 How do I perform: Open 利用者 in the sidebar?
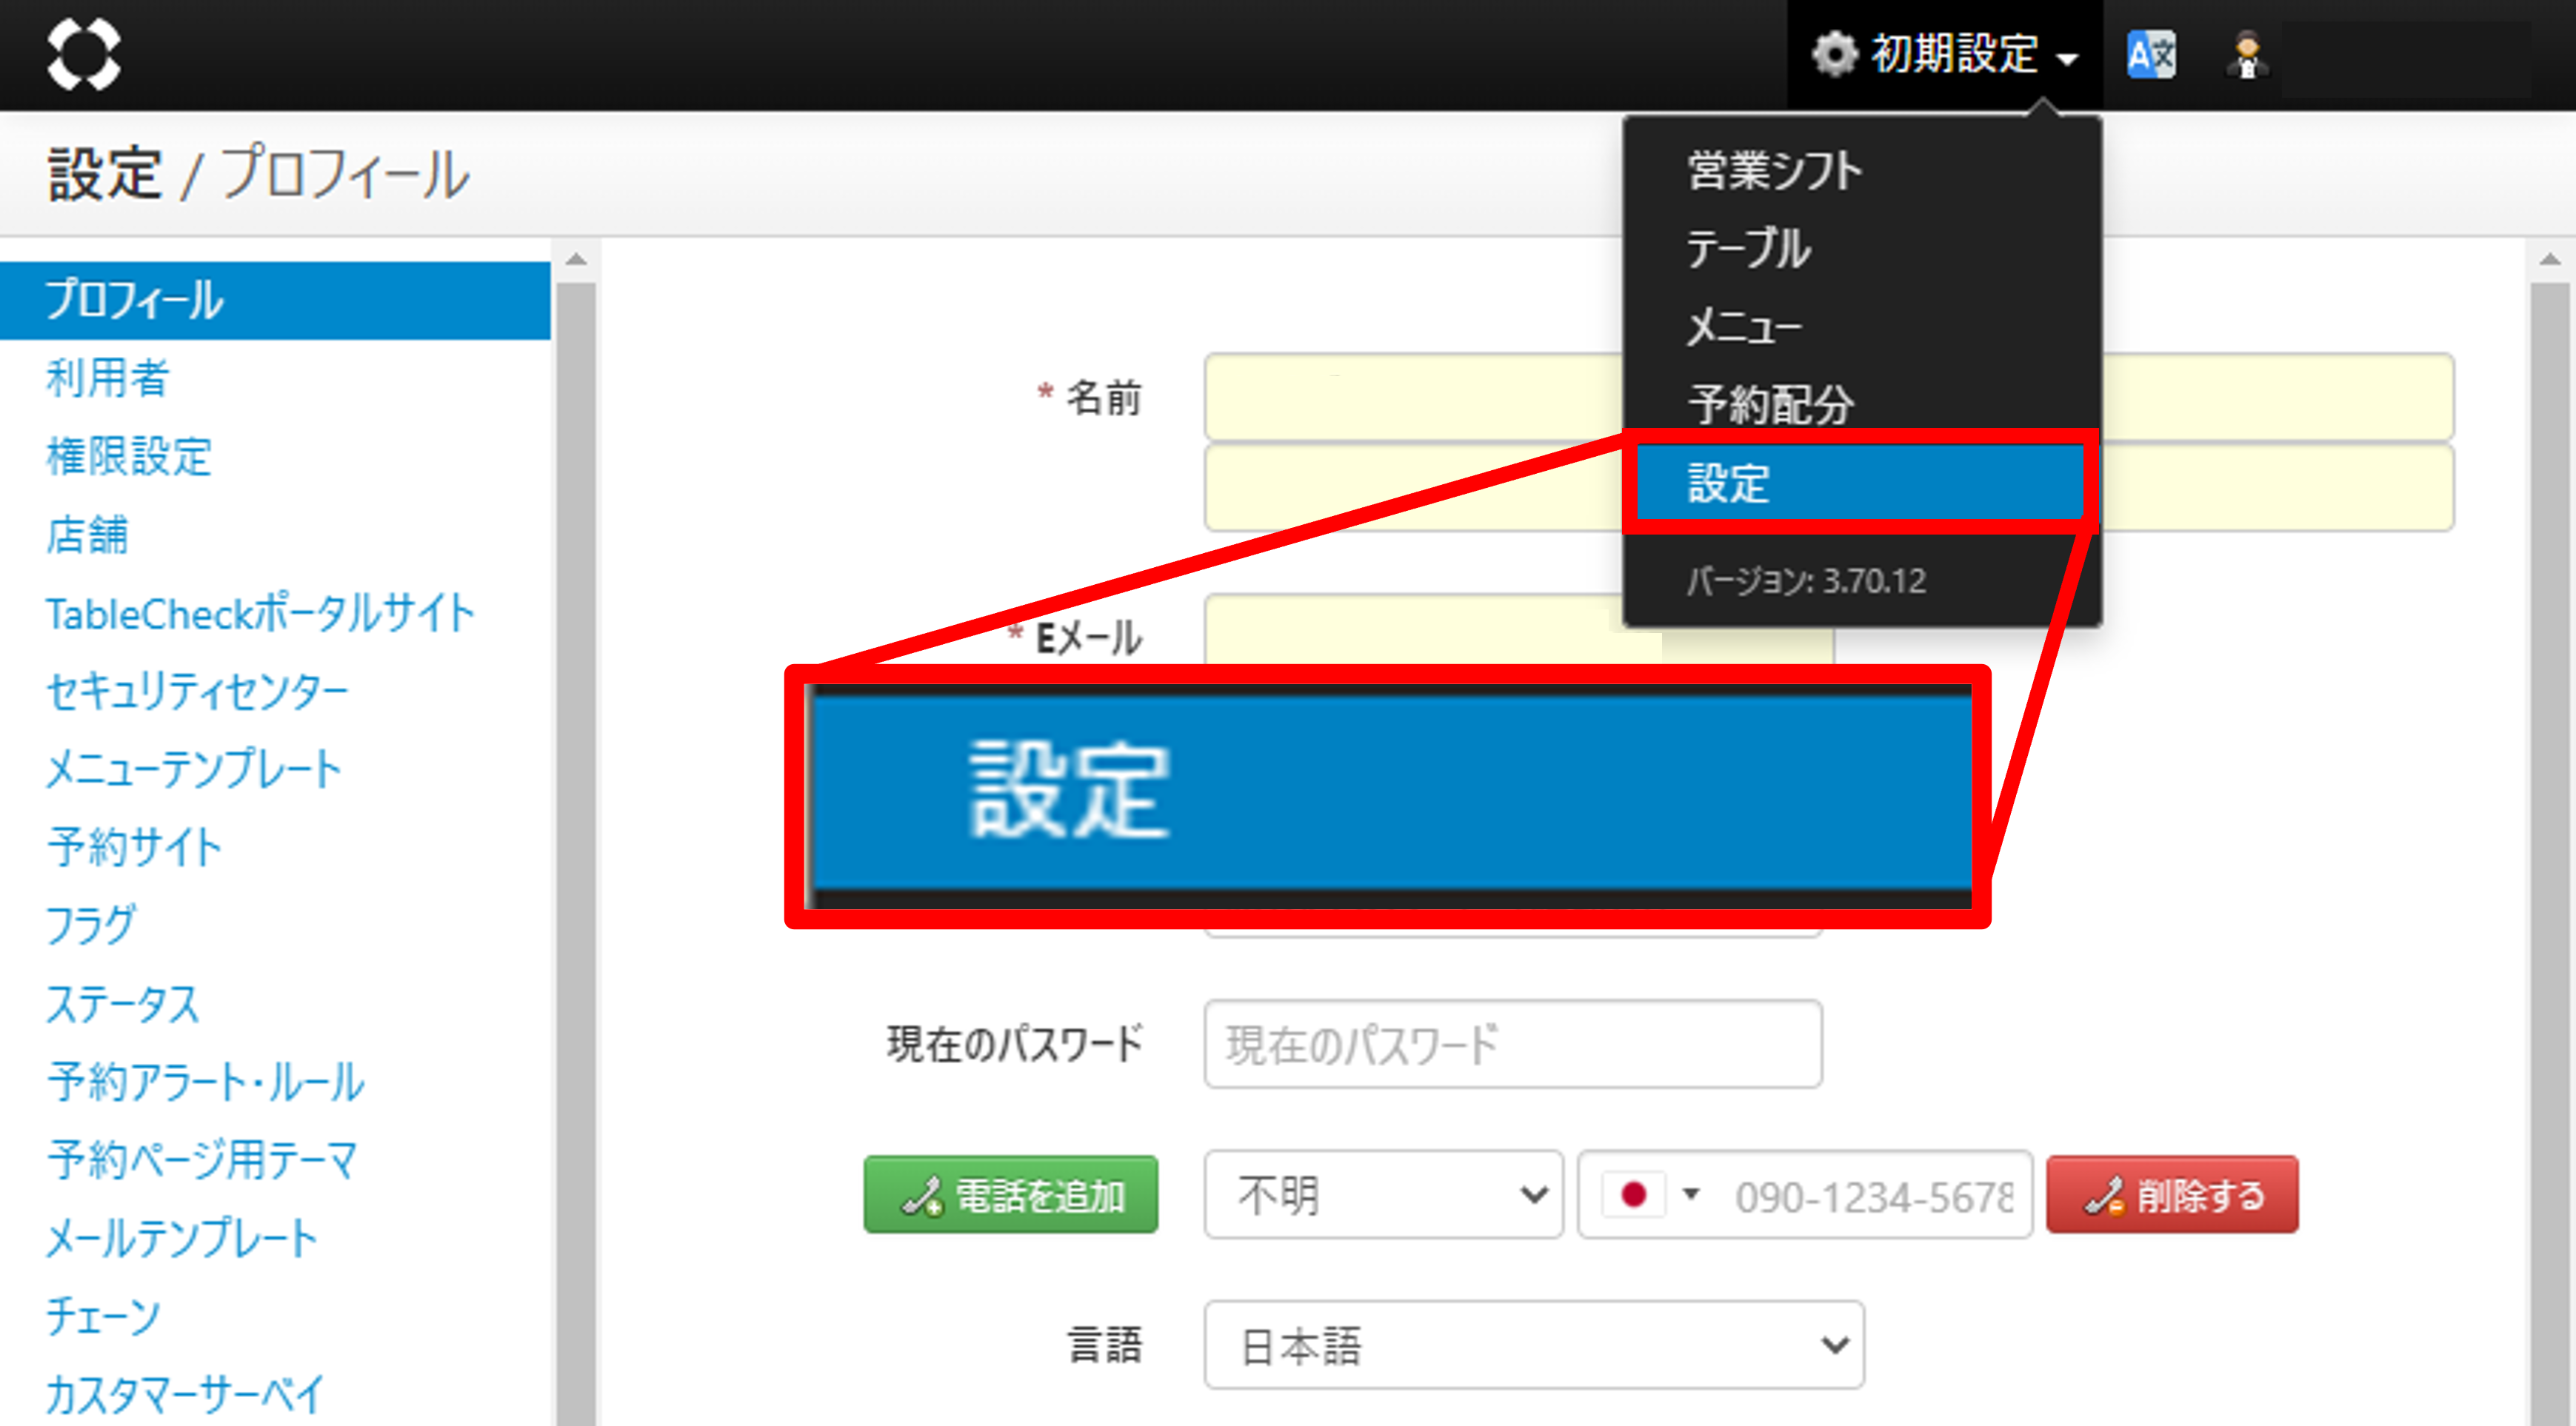[x=108, y=379]
